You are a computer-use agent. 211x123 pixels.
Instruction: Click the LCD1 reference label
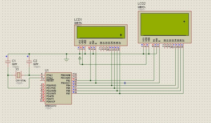78,20
